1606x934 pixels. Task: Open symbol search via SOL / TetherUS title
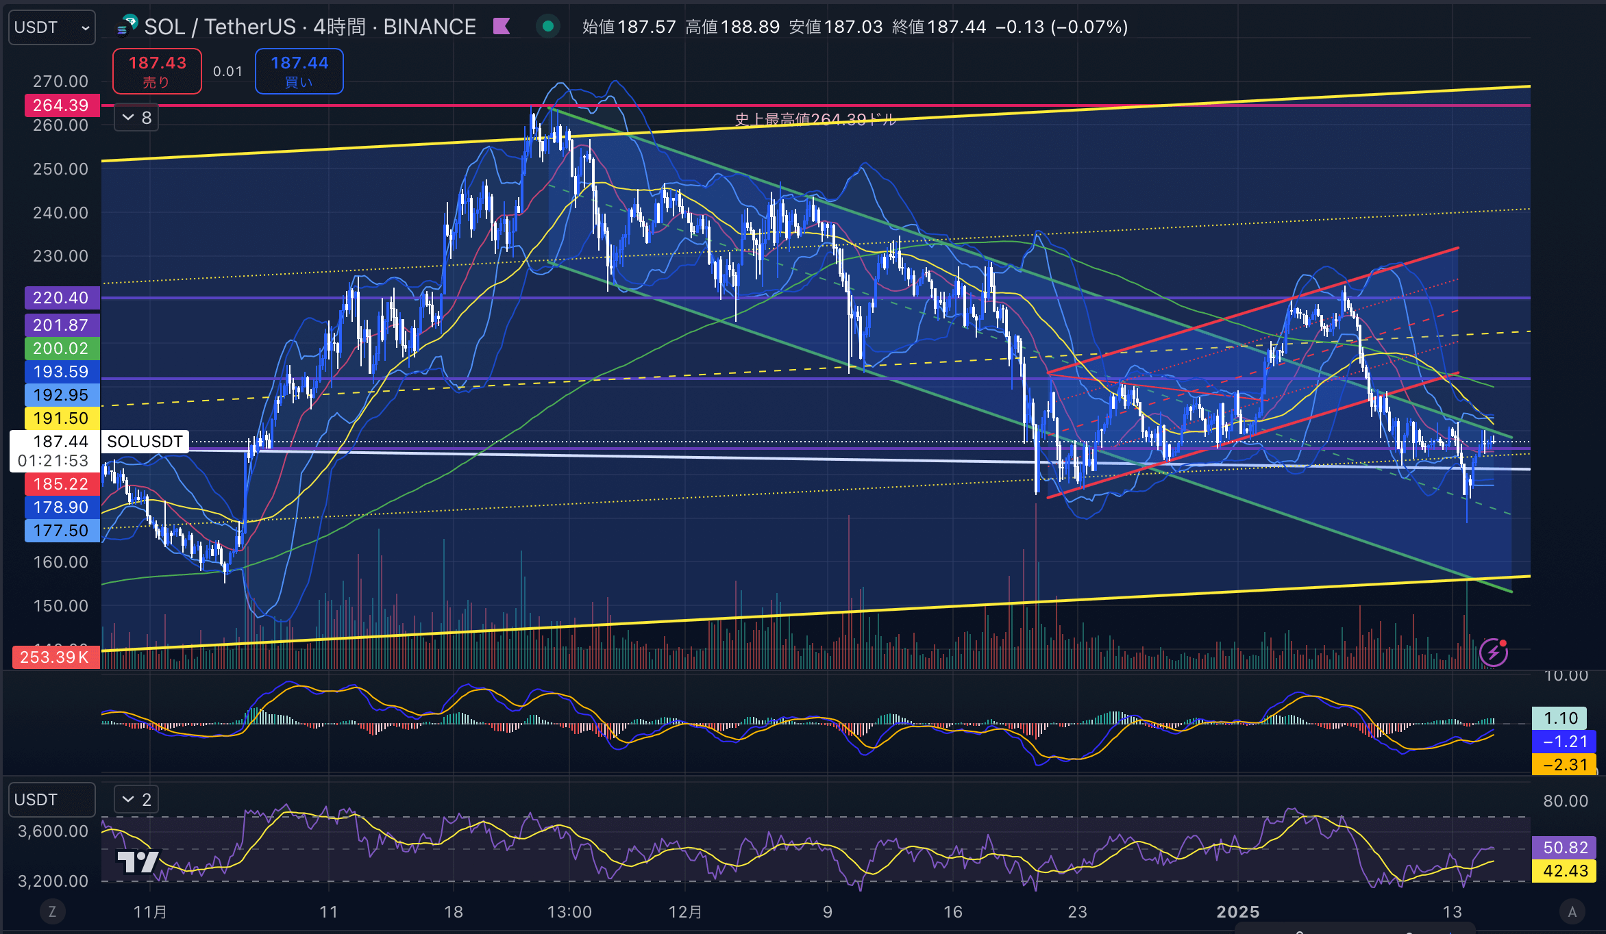310,27
